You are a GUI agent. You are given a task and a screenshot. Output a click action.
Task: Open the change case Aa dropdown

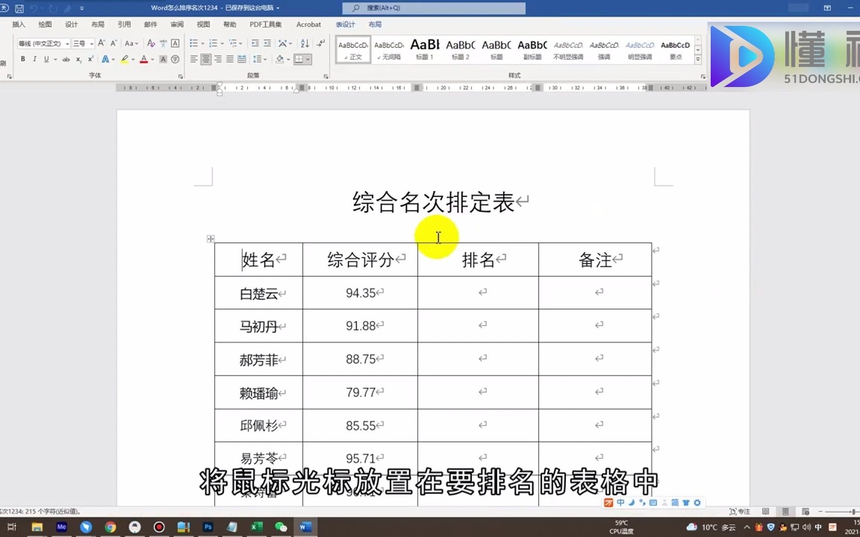point(131,43)
